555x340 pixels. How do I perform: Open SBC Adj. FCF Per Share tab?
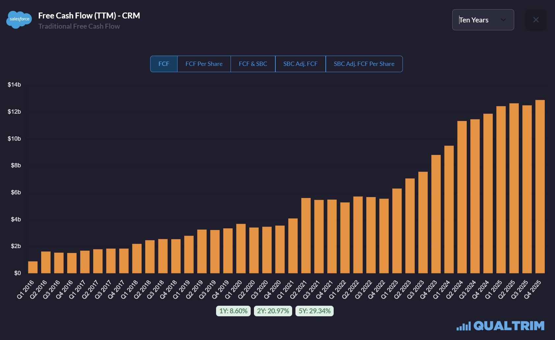coord(364,64)
